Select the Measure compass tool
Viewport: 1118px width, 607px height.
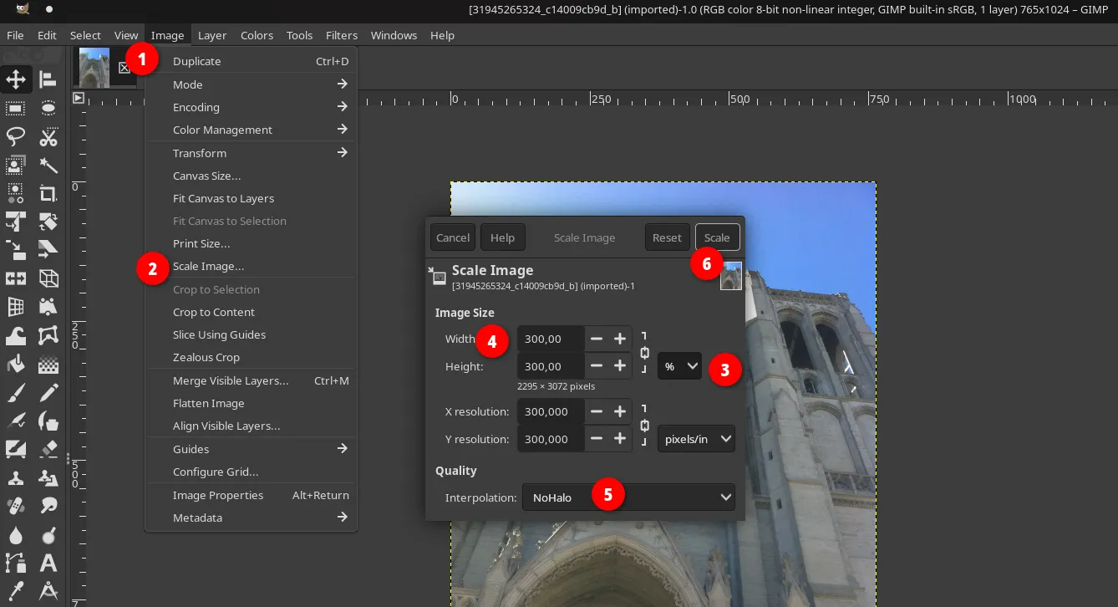pyautogui.click(x=48, y=591)
